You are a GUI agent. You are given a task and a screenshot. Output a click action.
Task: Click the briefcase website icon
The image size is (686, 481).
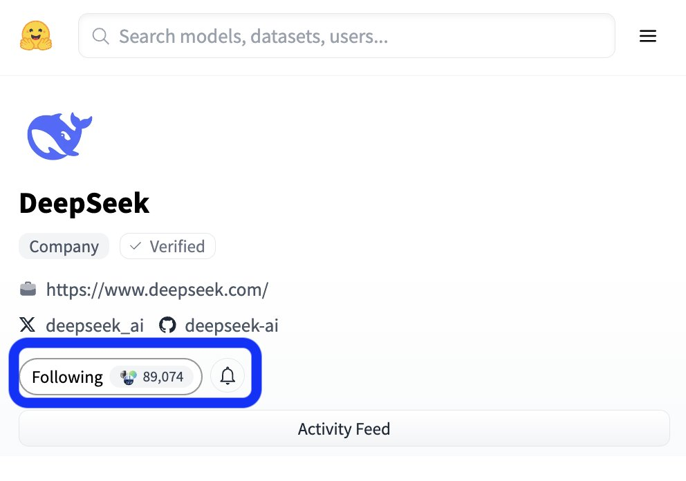[28, 289]
